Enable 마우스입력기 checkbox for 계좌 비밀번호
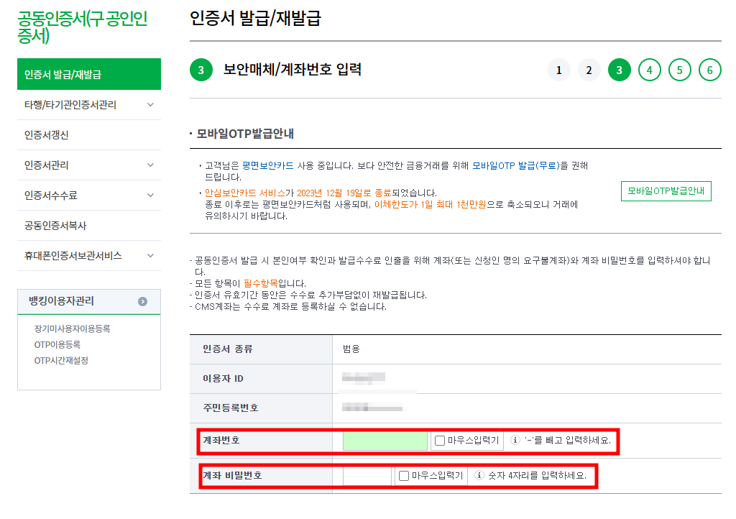Screen dimensions: 736x519 404,476
